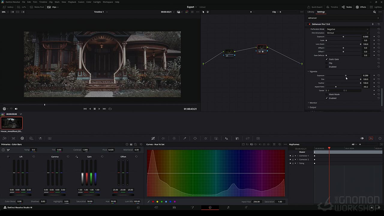The width and height of the screenshot is (384, 216).
Task: Toggle the Nodes panel button
Action: 347,7
